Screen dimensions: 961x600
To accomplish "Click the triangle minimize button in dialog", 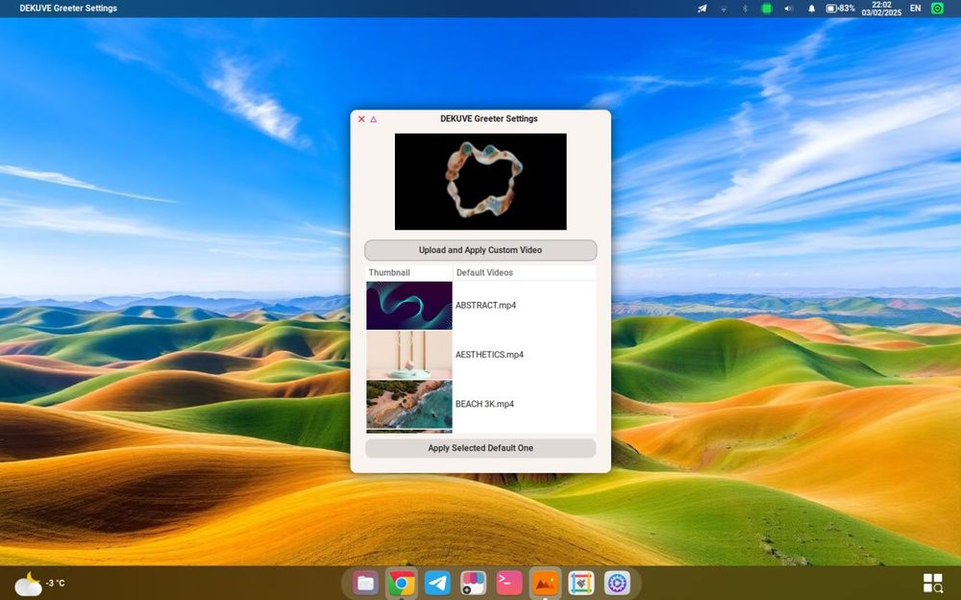I will click(373, 119).
